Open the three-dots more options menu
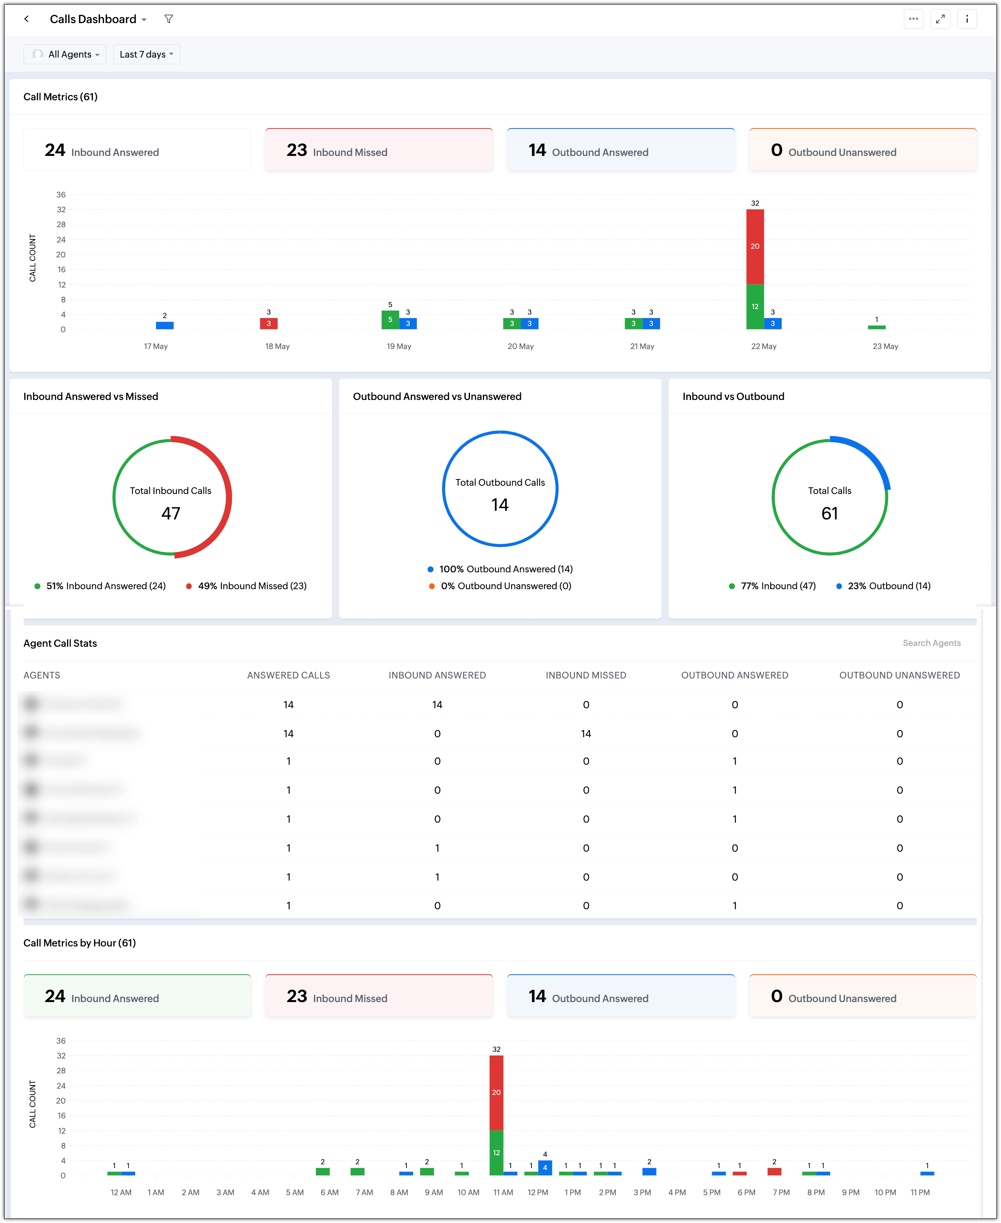 click(913, 19)
